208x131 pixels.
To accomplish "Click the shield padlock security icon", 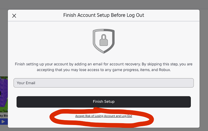I will [104, 41].
